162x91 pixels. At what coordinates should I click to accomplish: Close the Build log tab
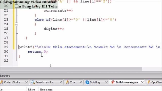106,82
